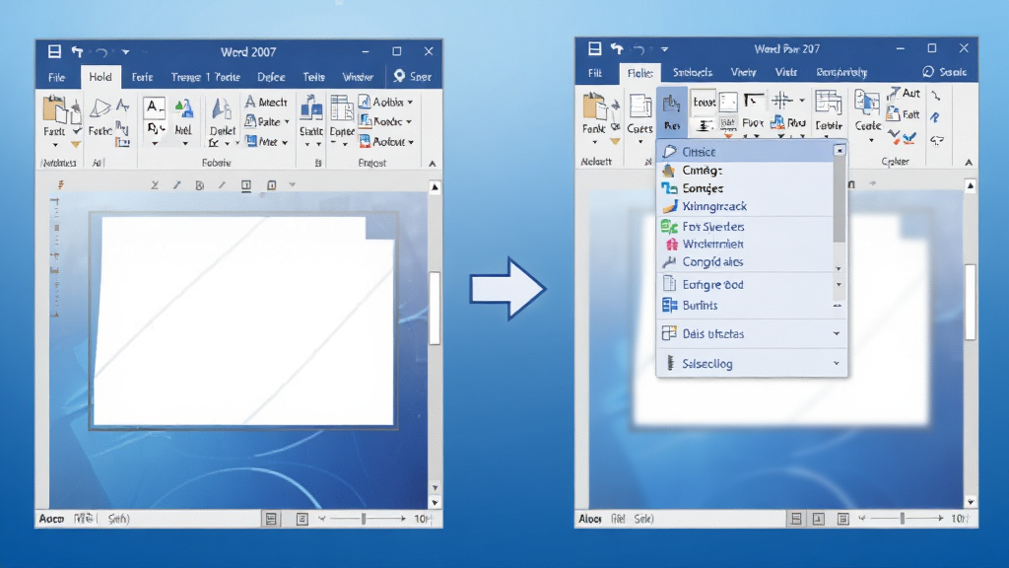Choose For Sverdes from the dropdown menu

(x=747, y=226)
